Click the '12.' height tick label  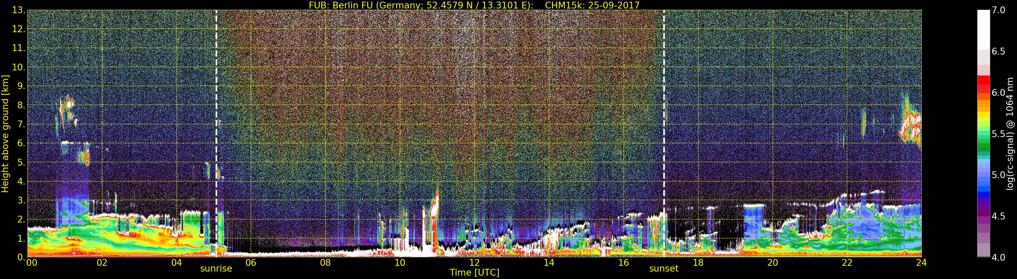coord(19,29)
